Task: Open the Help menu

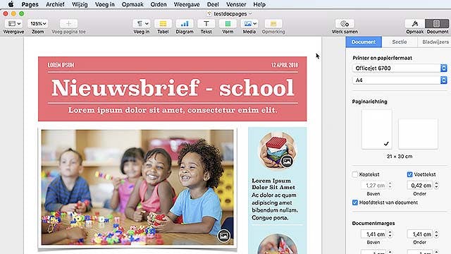Action: coord(259,4)
